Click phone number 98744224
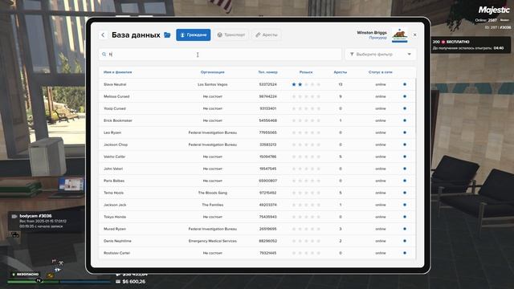 pyautogui.click(x=267, y=96)
